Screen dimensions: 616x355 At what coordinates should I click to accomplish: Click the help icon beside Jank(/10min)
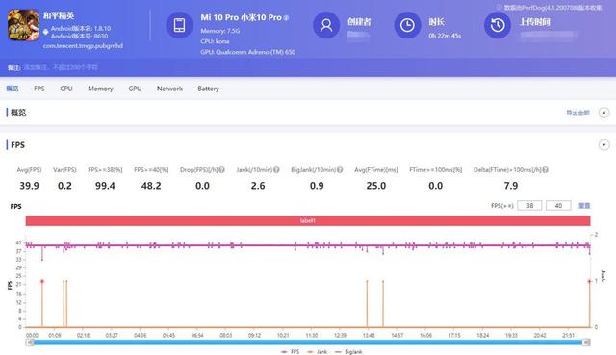tap(276, 169)
